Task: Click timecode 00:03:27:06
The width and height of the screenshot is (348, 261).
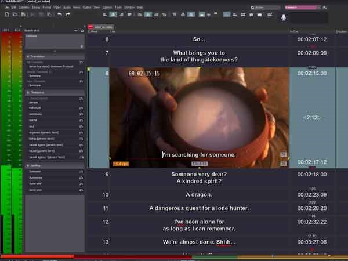Action: point(312,242)
